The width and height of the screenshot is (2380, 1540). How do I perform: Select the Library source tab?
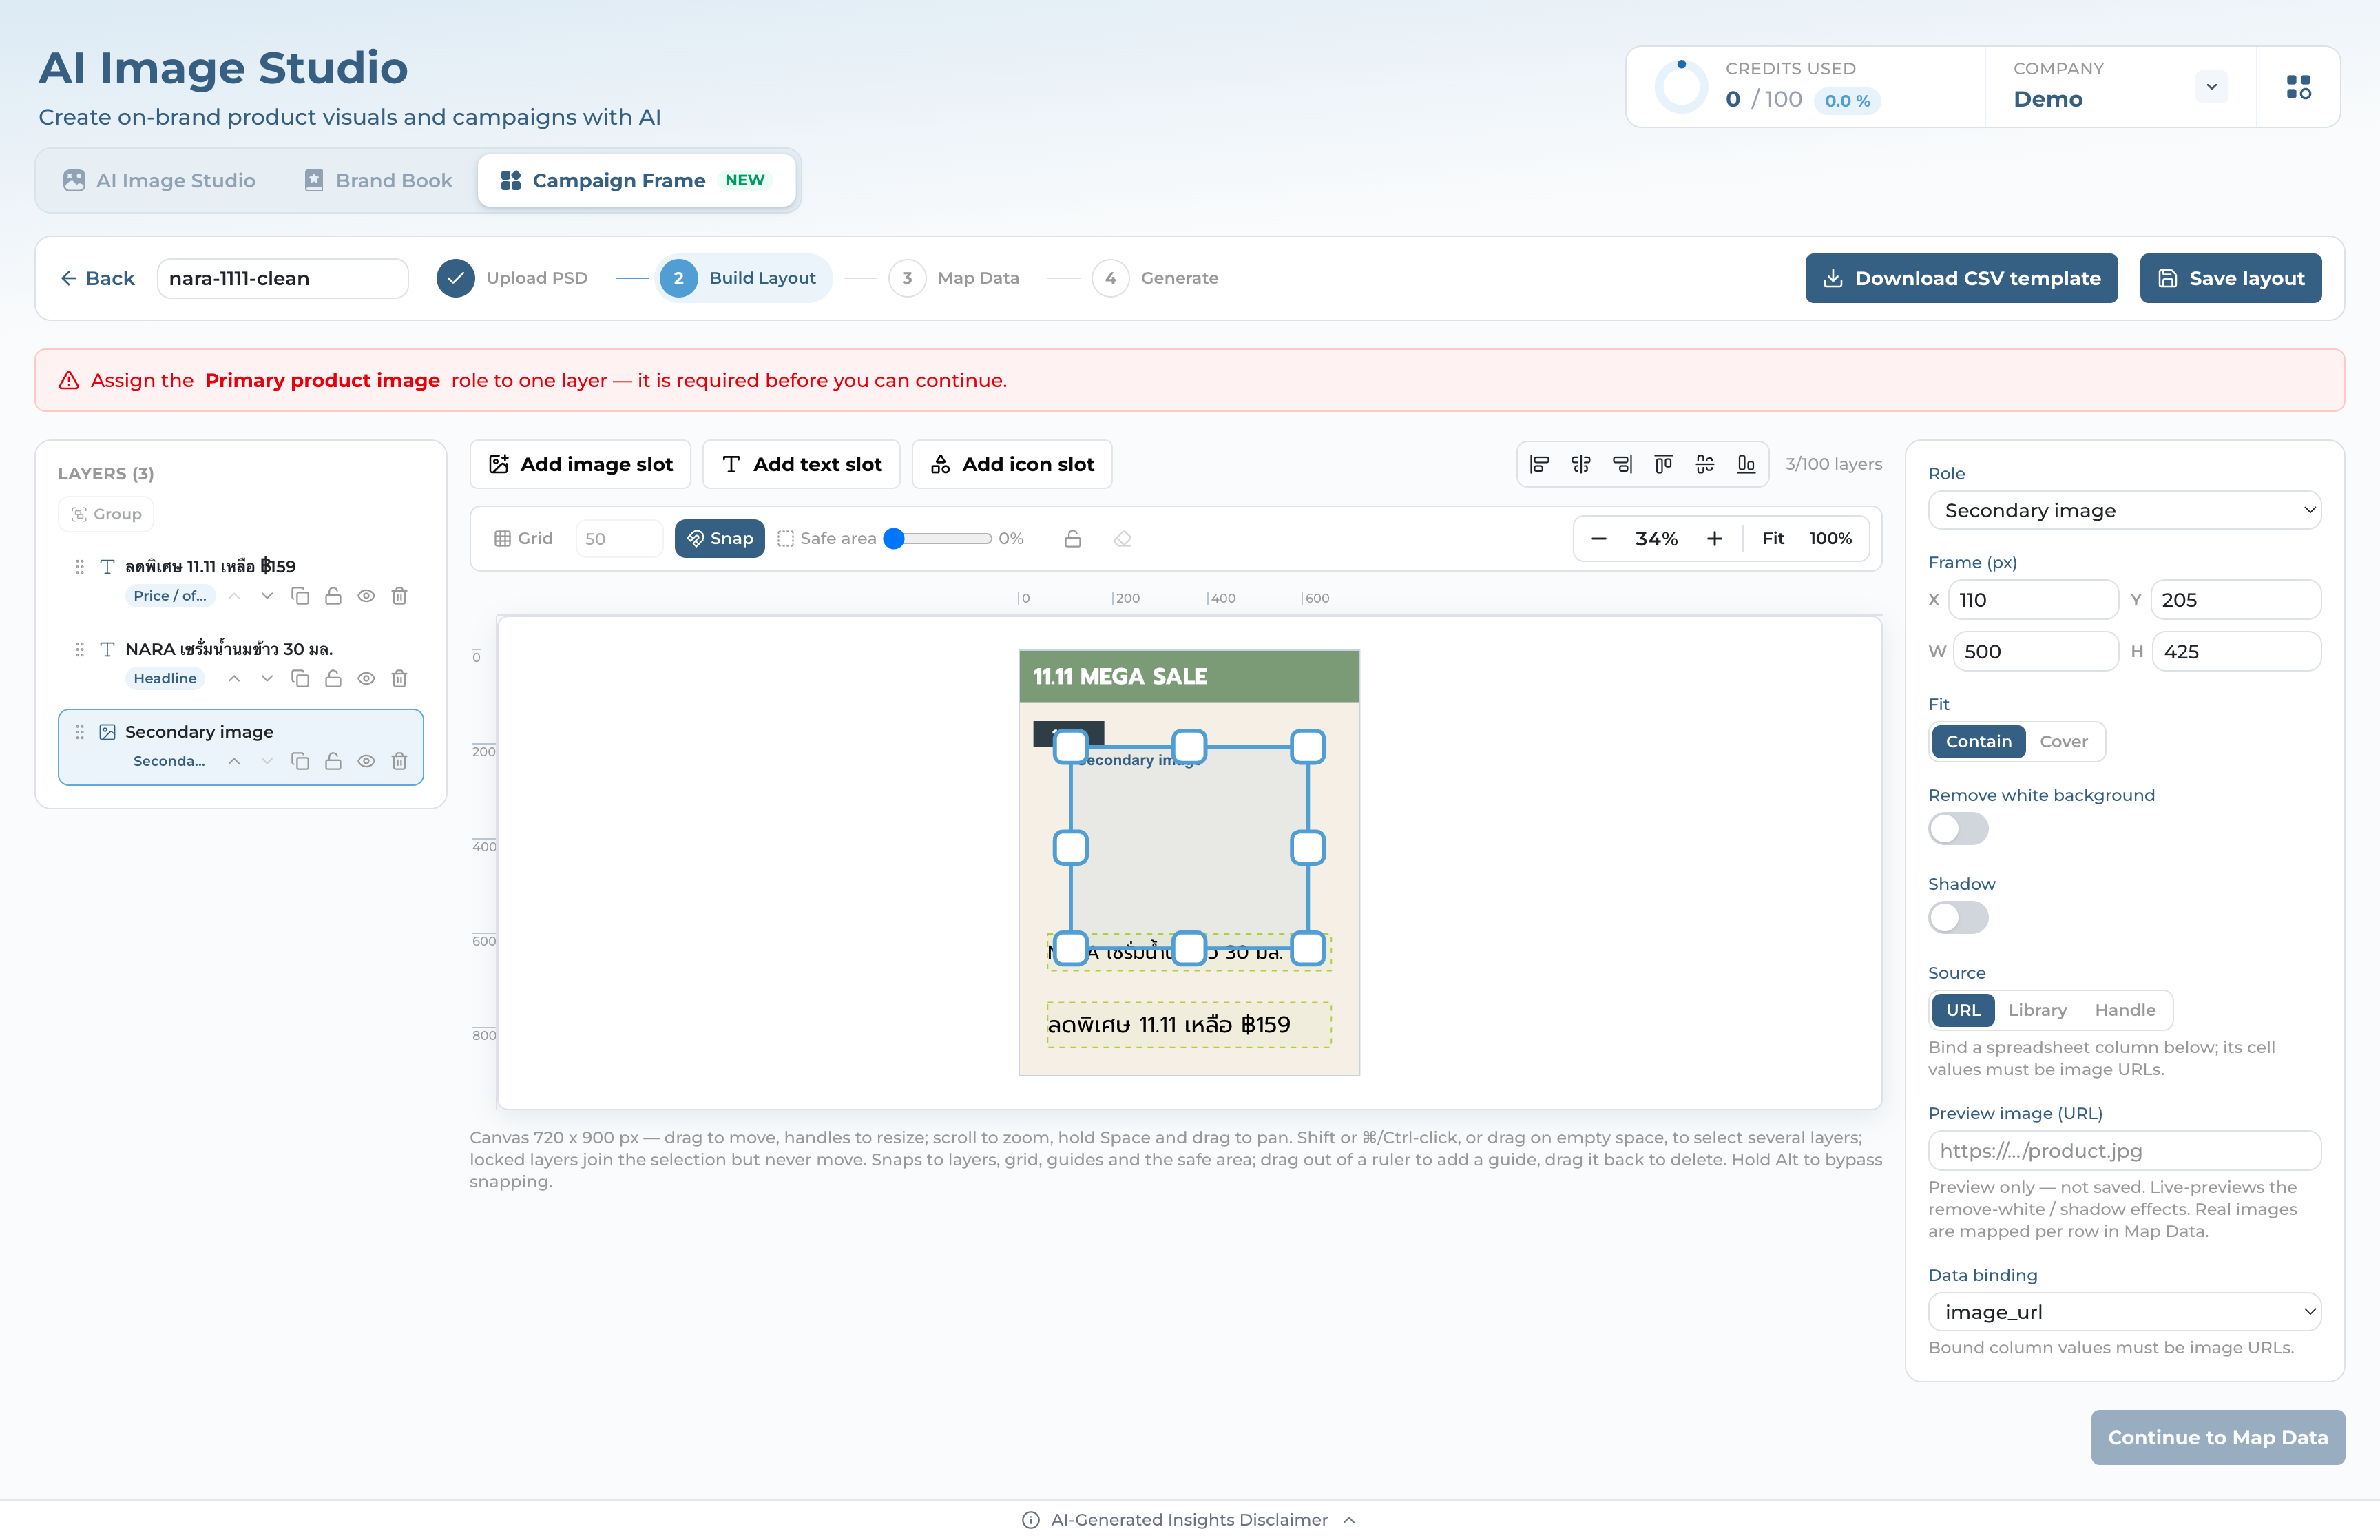point(2036,1010)
